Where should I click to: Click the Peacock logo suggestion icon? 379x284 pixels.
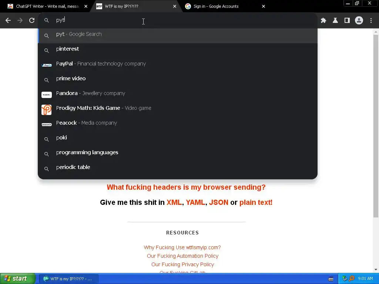[47, 124]
